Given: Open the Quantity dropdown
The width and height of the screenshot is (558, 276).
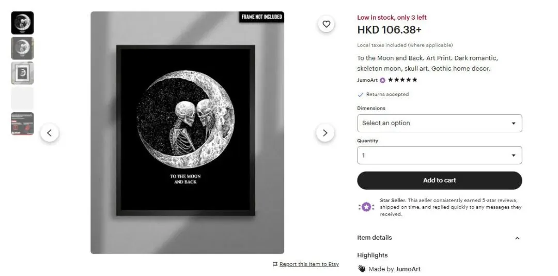Looking at the screenshot, I should click(440, 155).
